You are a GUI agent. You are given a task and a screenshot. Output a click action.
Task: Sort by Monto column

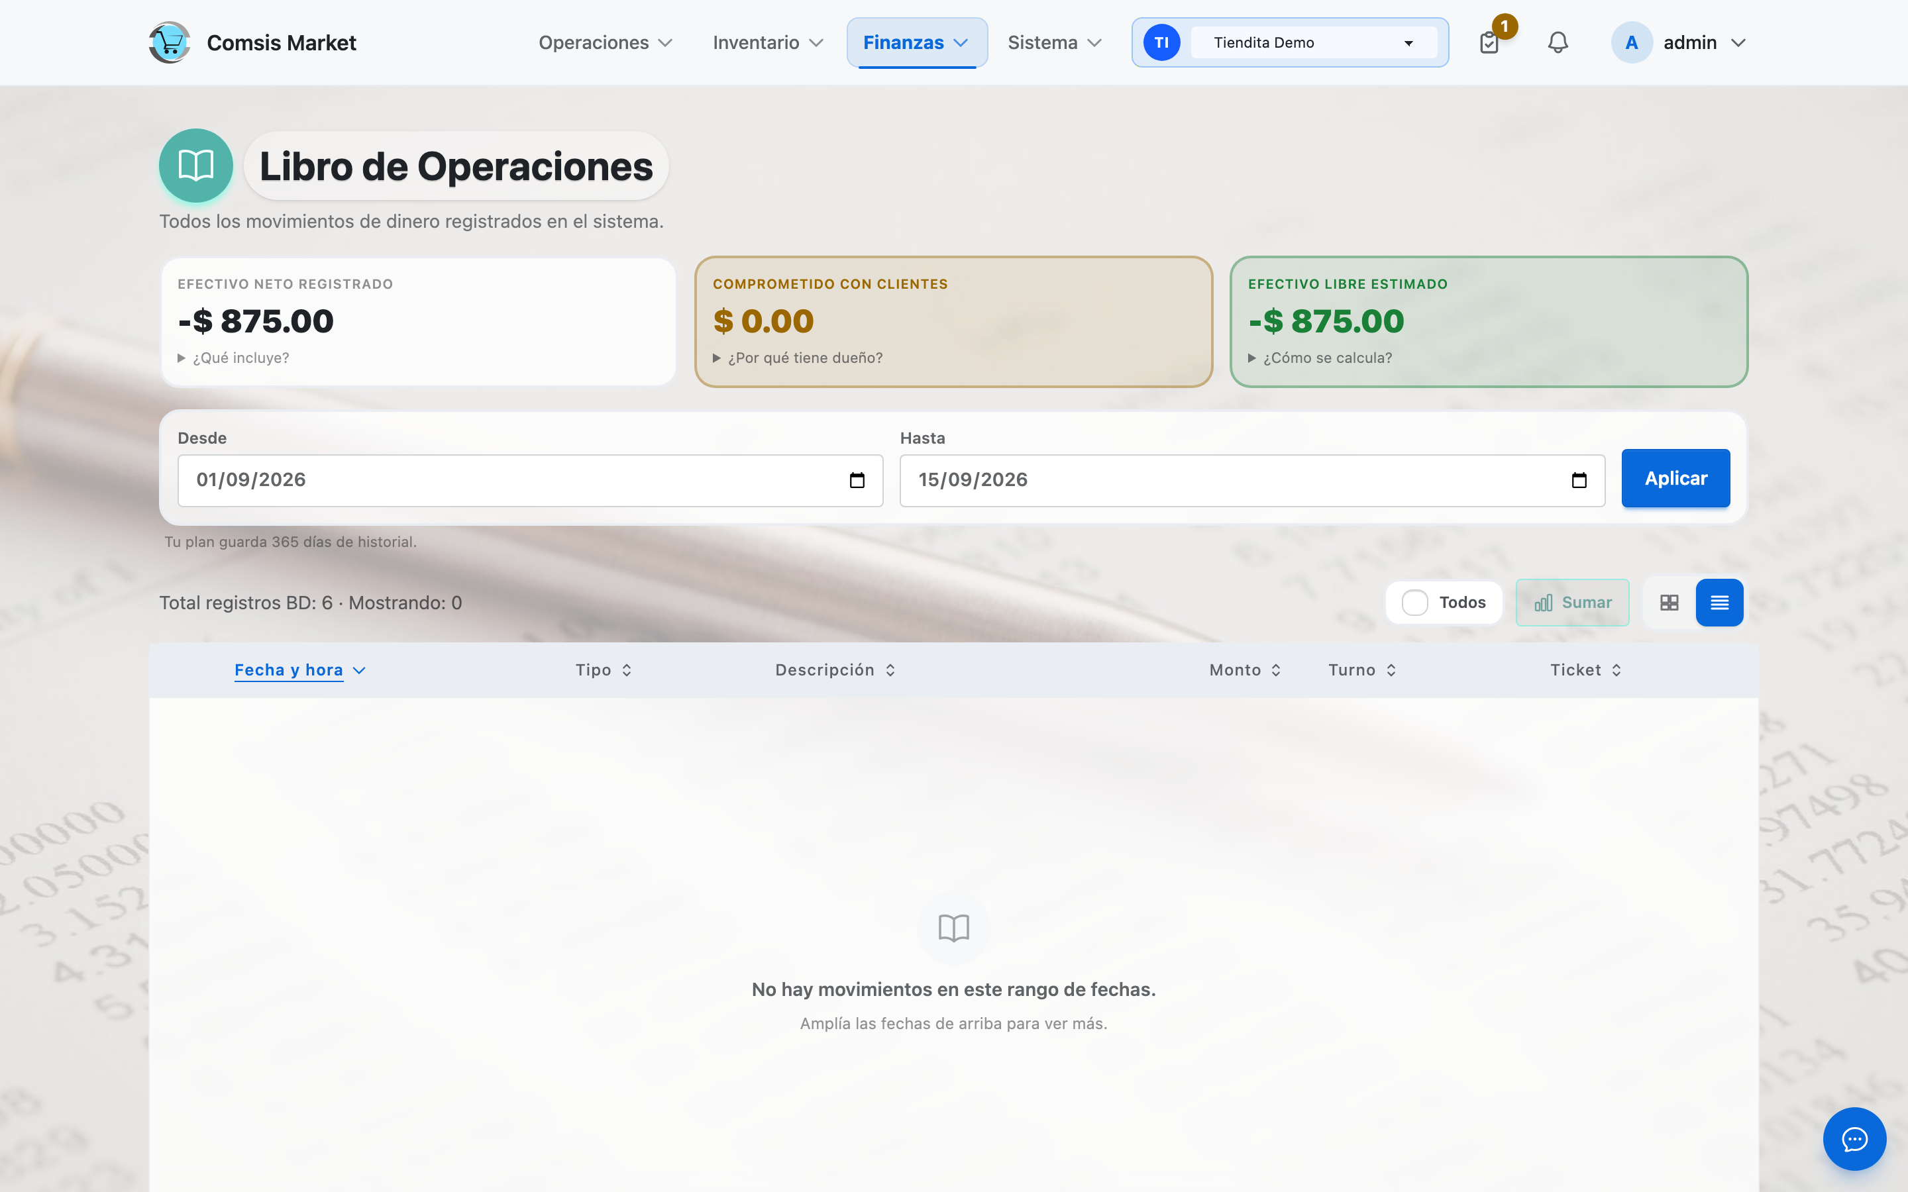1245,670
